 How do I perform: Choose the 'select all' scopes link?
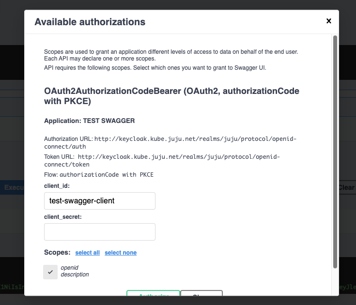point(87,253)
